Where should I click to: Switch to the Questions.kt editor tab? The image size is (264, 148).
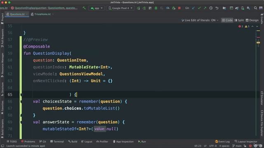click(17, 14)
